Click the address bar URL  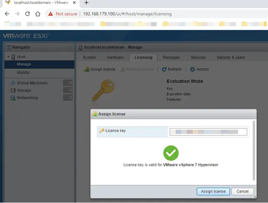click(127, 14)
